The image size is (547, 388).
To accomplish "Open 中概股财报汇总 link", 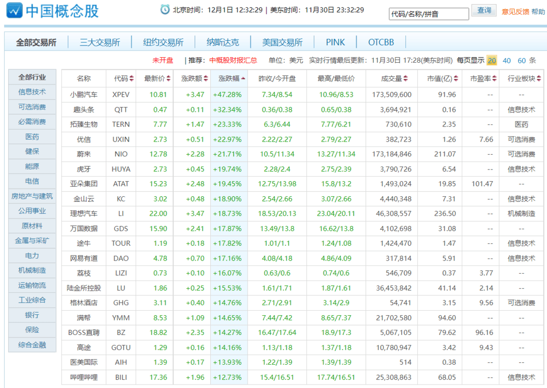I will click(x=233, y=60).
